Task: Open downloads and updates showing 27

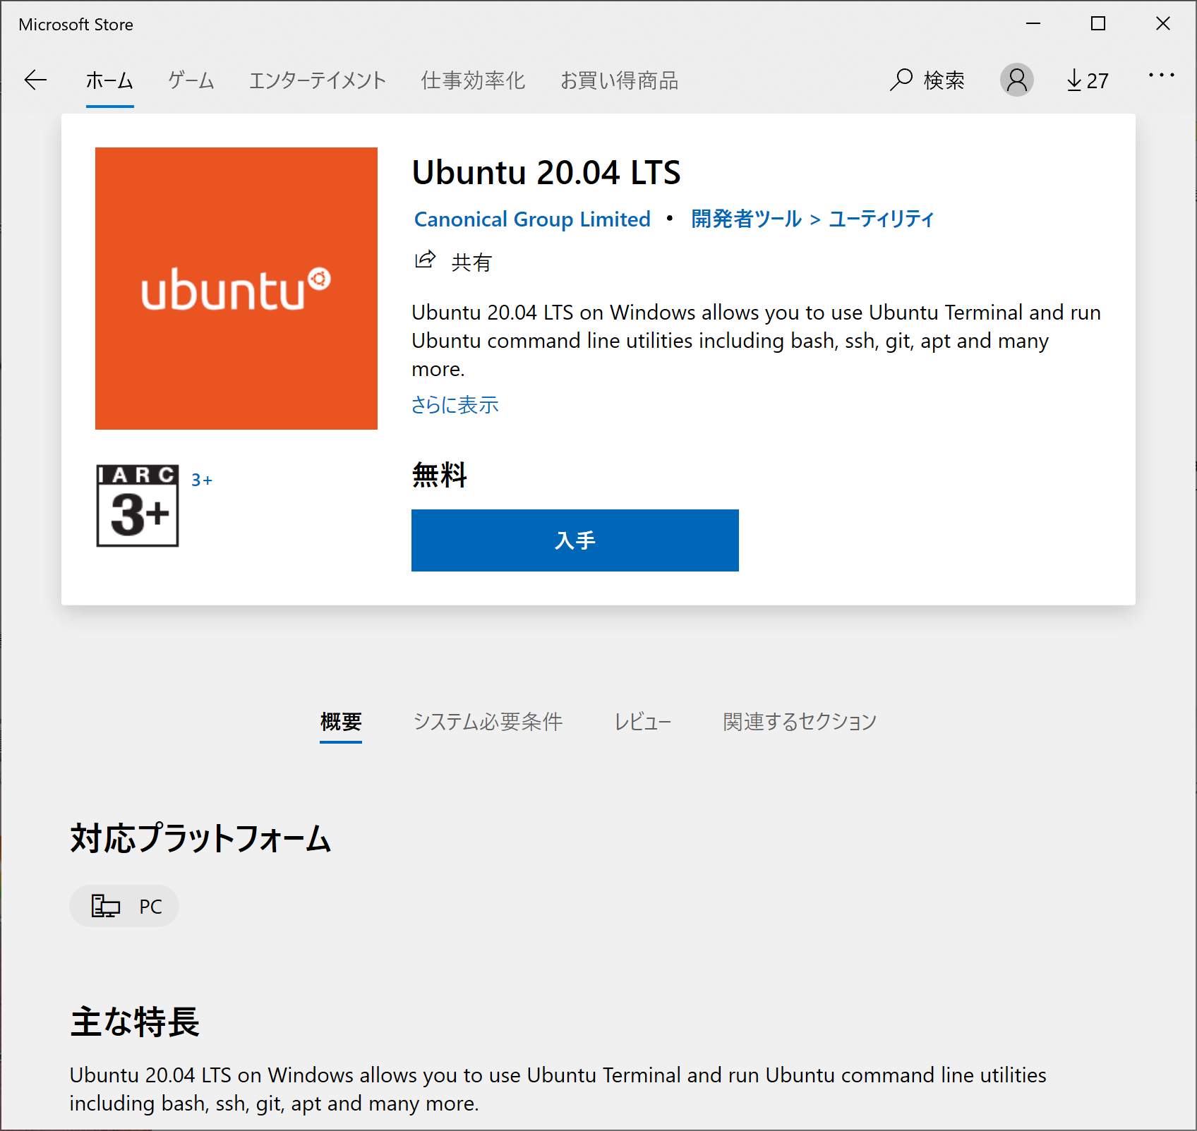Action: click(1088, 80)
